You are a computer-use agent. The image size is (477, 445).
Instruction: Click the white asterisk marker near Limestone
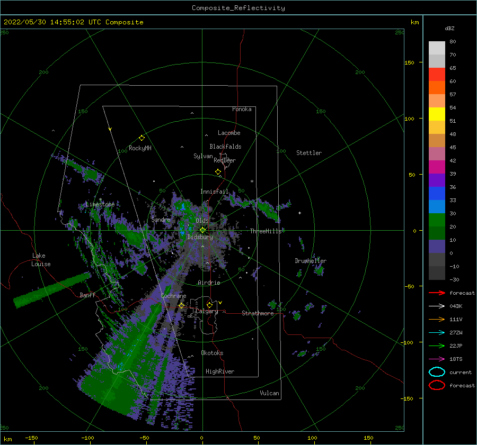100,199
